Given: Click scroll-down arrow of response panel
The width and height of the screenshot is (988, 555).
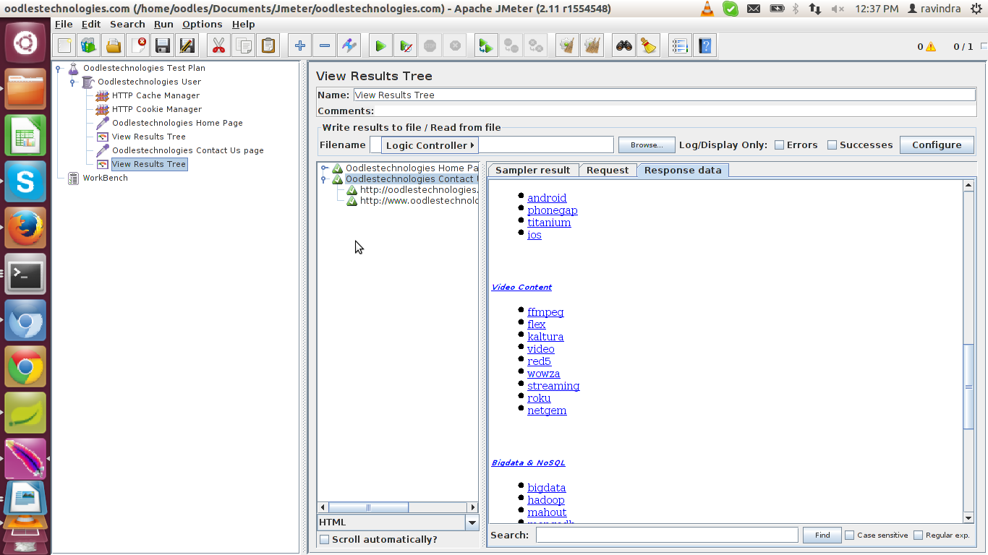Looking at the screenshot, I should point(968,517).
